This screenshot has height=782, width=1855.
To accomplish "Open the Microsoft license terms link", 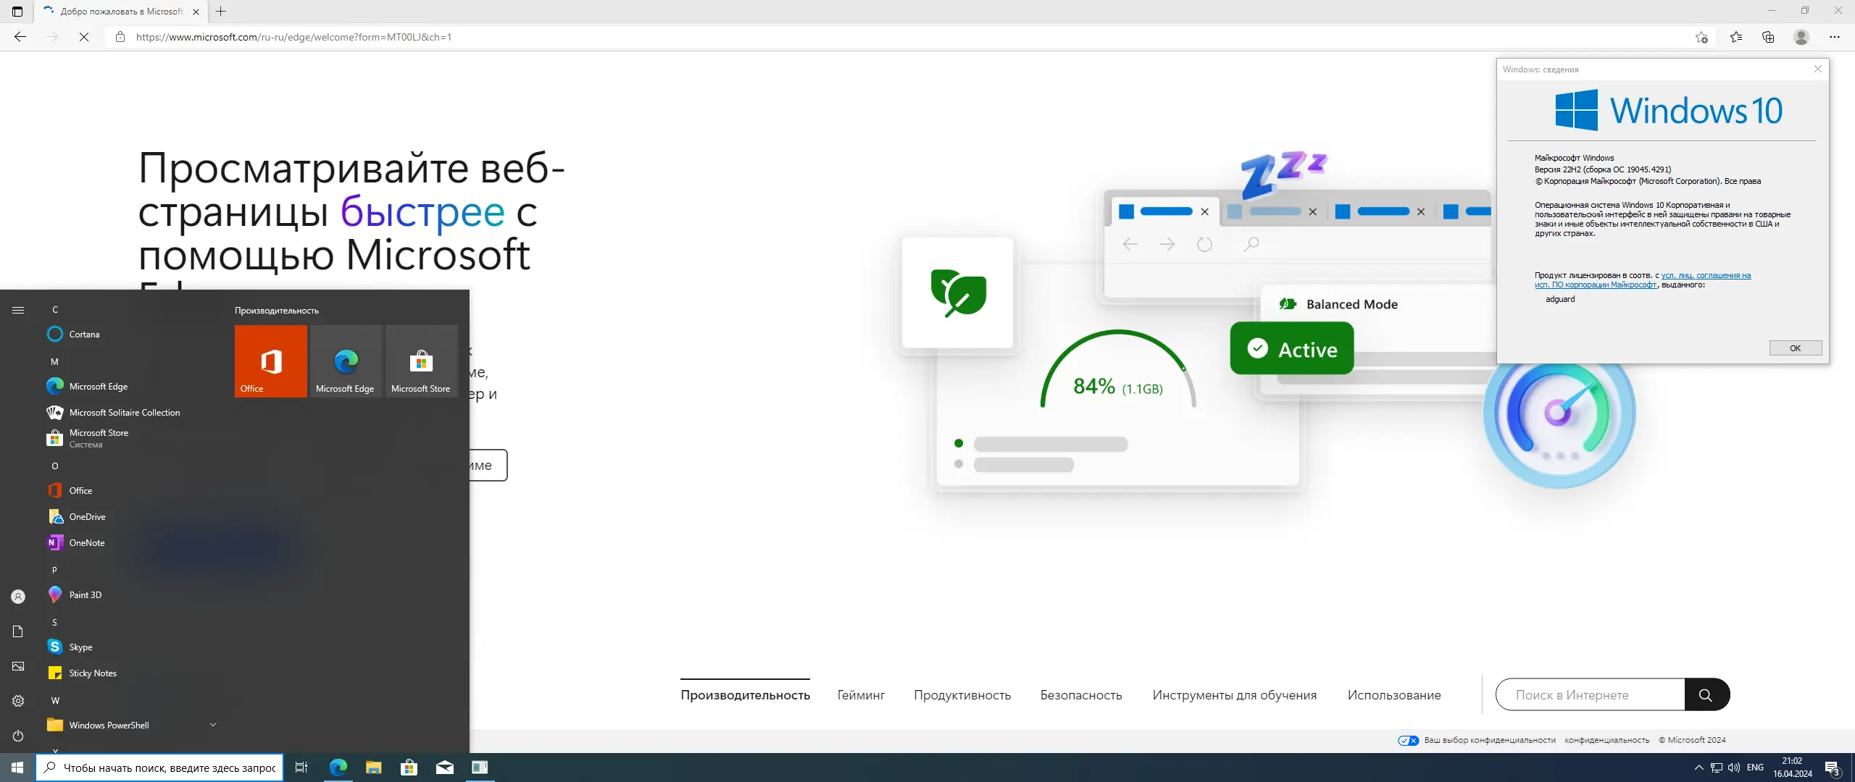I will point(1705,275).
